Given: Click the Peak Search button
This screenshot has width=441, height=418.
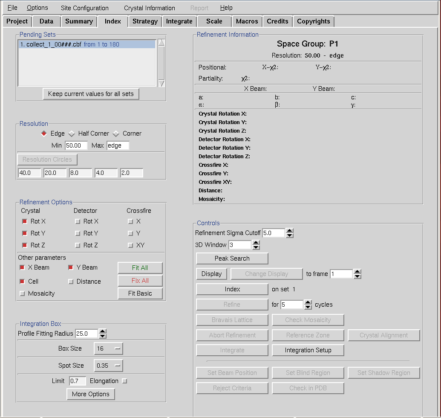Looking at the screenshot, I should pyautogui.click(x=232, y=258).
